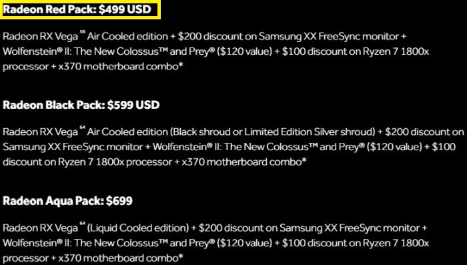Click the superscript 56 after Vega
467x265 pixels.
(82, 33)
